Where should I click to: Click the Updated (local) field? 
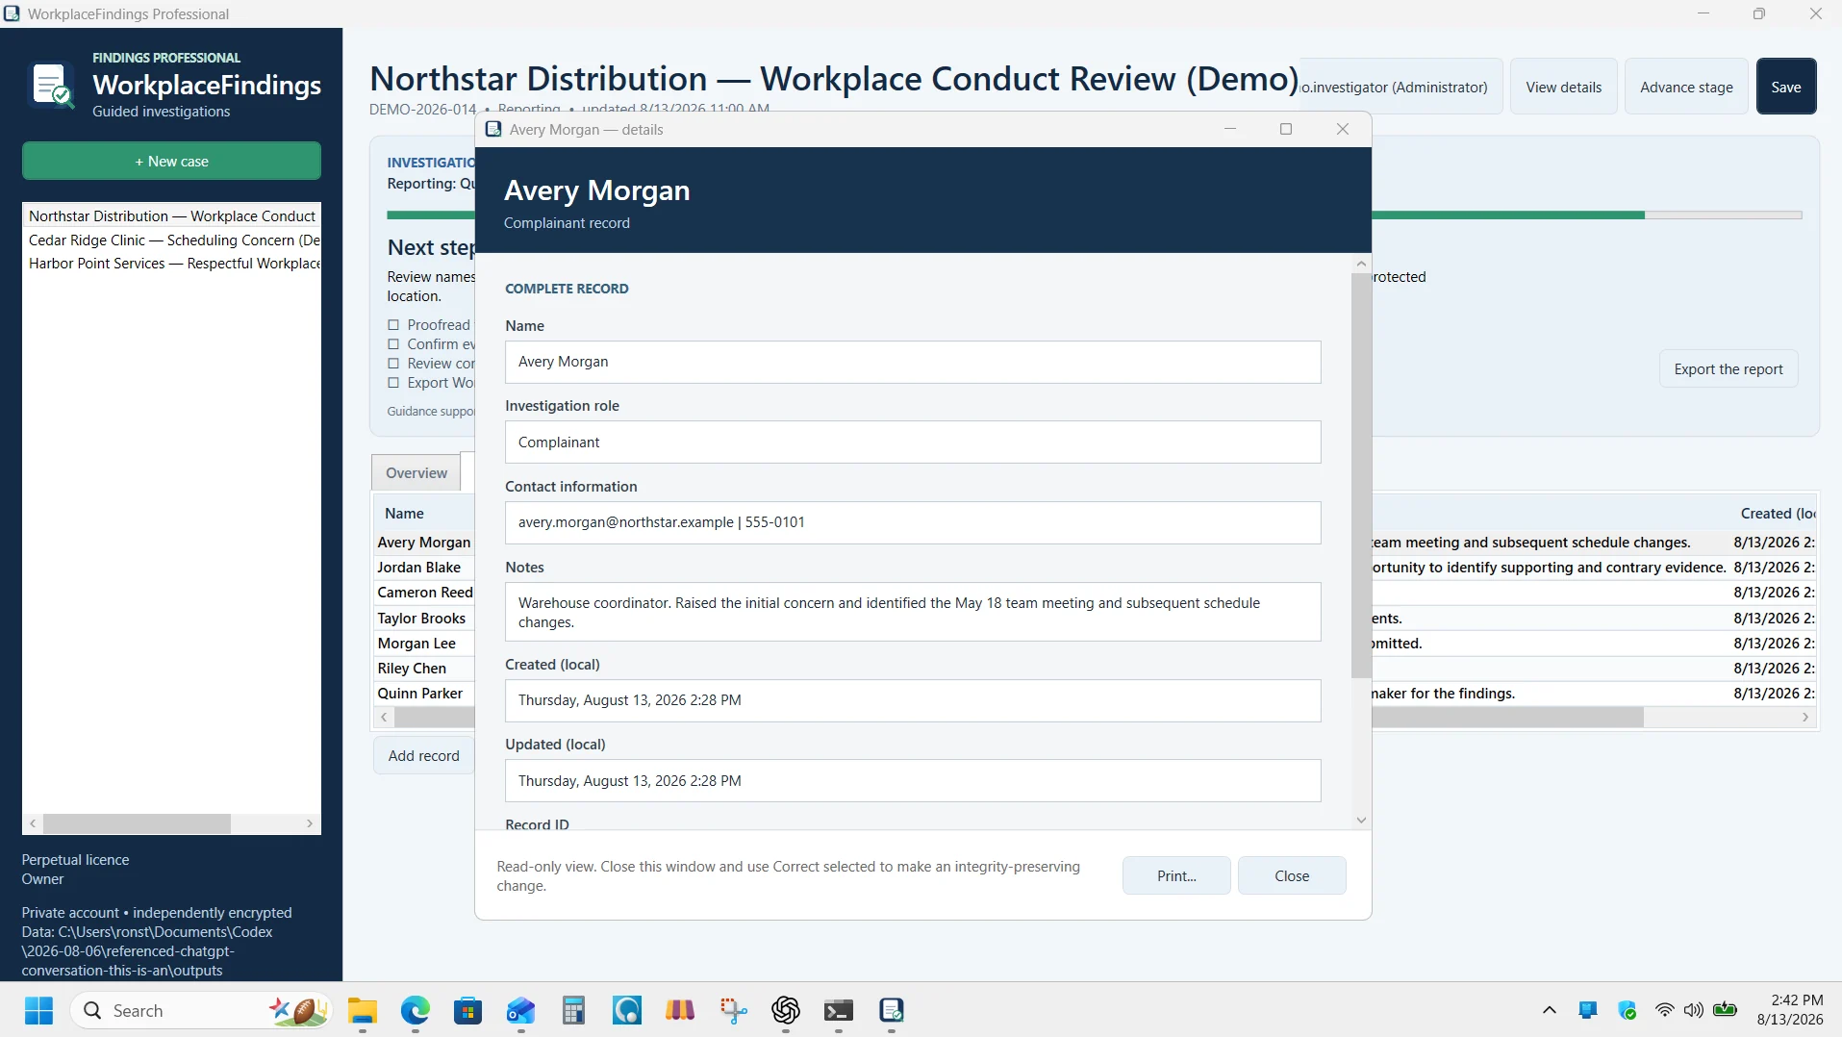(913, 781)
